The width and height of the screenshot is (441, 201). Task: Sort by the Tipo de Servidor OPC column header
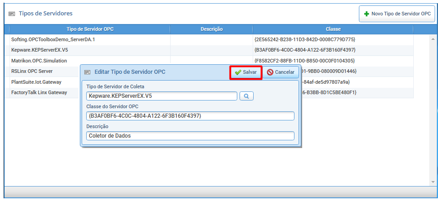pyautogui.click(x=90, y=29)
